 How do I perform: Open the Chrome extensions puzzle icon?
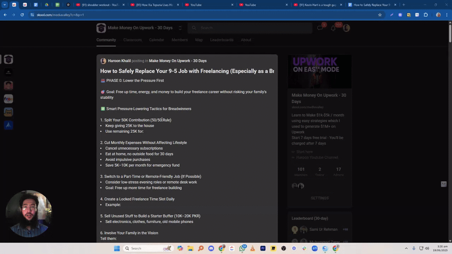pos(426,15)
